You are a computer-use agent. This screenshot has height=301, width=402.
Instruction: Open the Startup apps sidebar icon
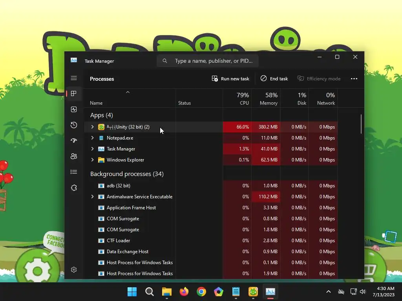pos(74,141)
